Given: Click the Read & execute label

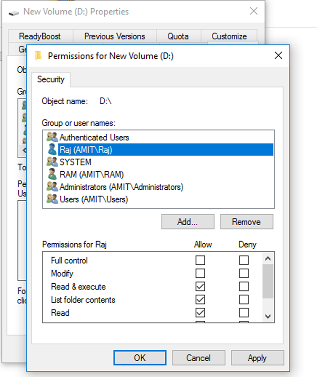Looking at the screenshot, I should (x=78, y=286).
